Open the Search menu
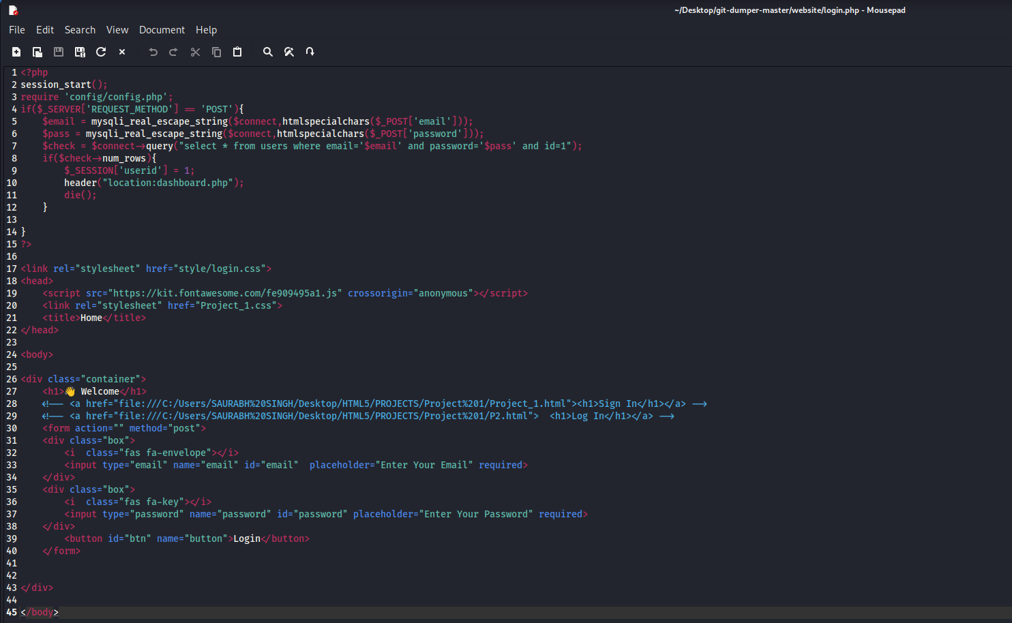The image size is (1012, 623). click(x=80, y=30)
